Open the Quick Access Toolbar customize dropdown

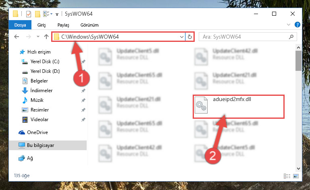tap(57, 14)
